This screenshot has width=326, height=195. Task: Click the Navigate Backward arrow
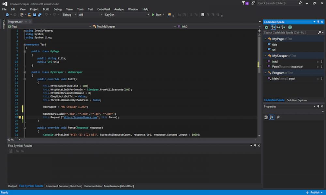coord(7,15)
